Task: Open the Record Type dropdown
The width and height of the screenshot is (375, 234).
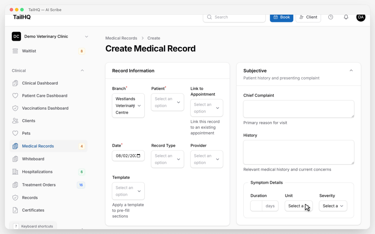Action: [x=167, y=159]
